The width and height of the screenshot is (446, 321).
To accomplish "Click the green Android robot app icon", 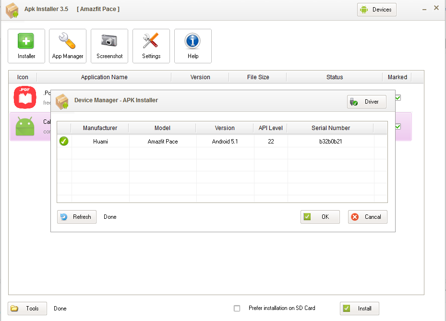I will (x=25, y=127).
